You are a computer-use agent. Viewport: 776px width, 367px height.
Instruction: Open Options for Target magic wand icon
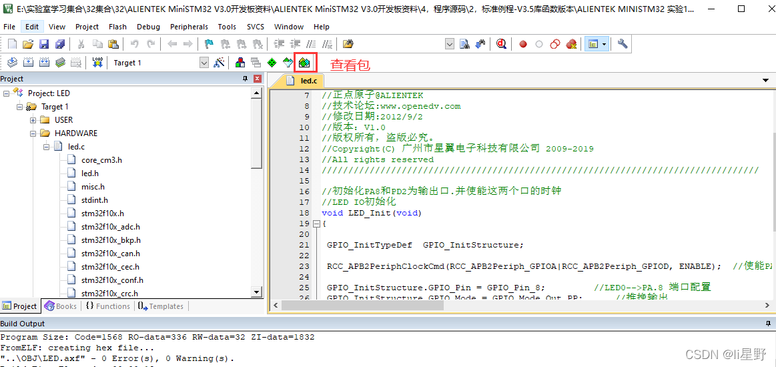(218, 63)
